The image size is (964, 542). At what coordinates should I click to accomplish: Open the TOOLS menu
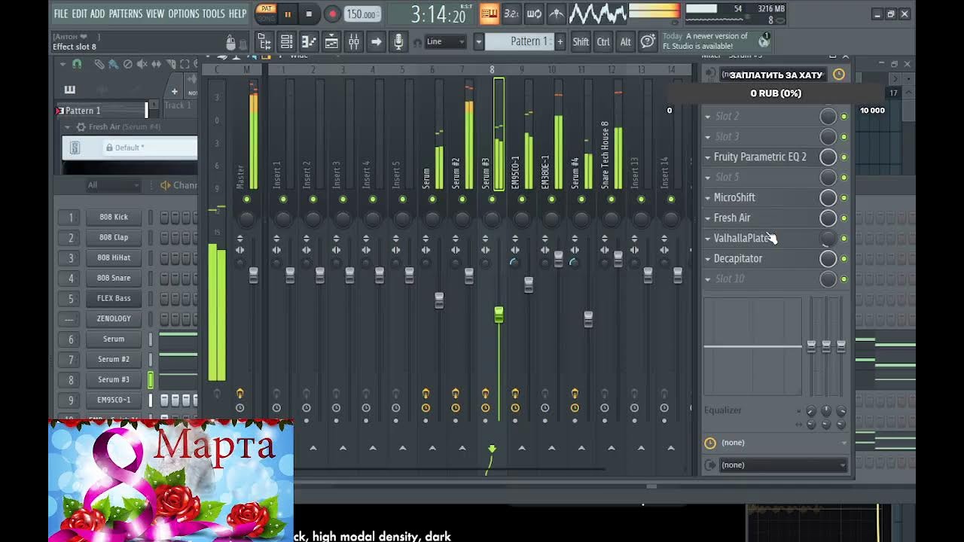pos(213,14)
